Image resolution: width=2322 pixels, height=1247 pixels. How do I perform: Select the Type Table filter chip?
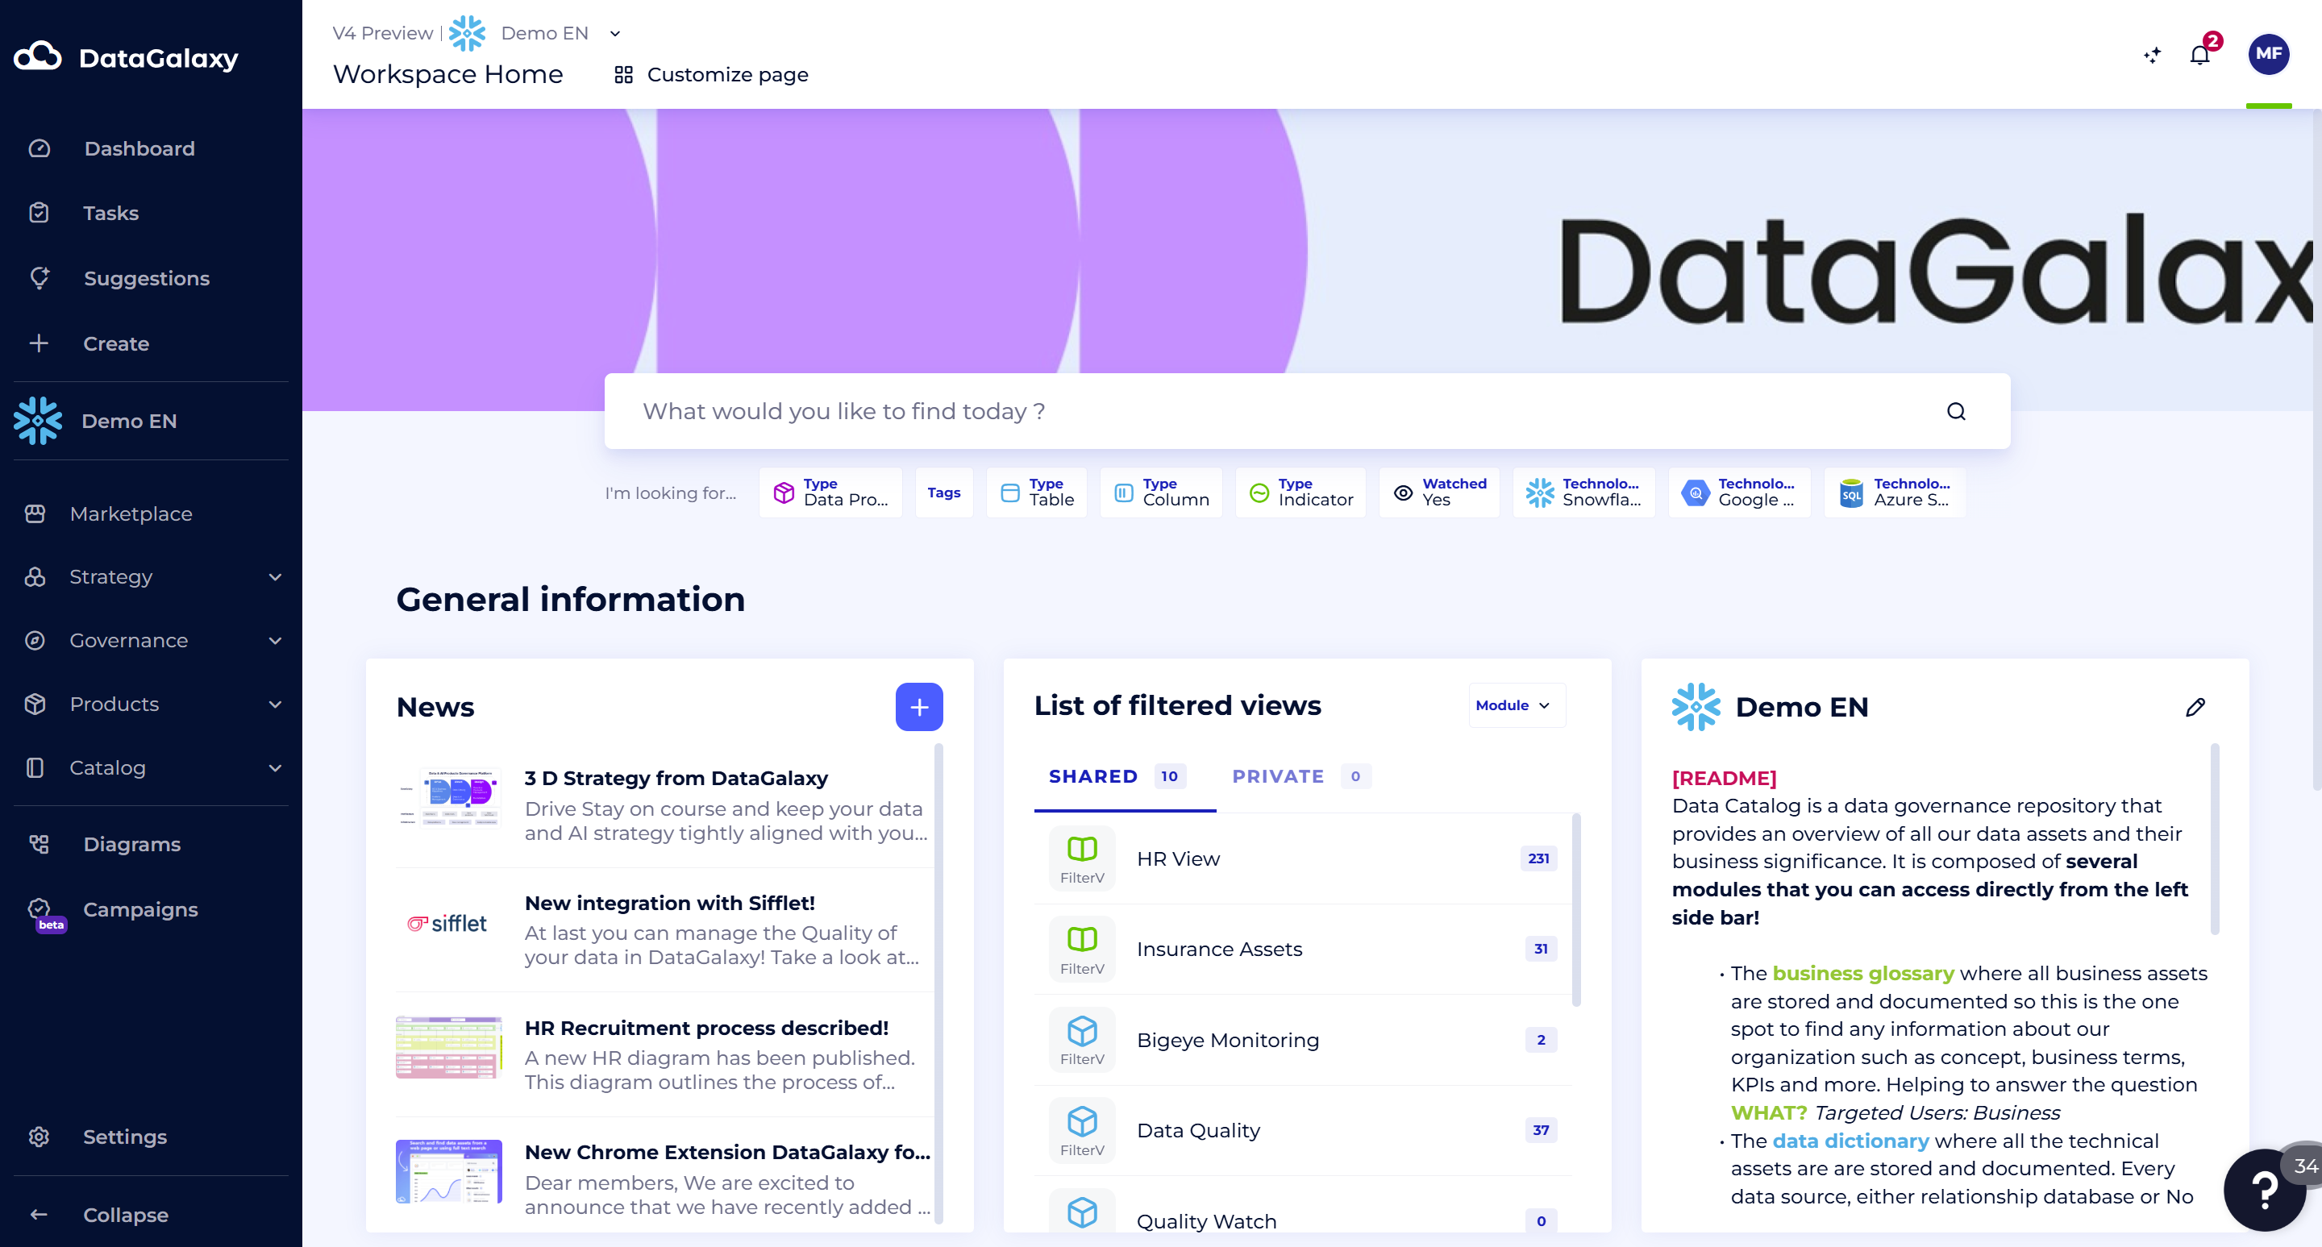(1037, 492)
